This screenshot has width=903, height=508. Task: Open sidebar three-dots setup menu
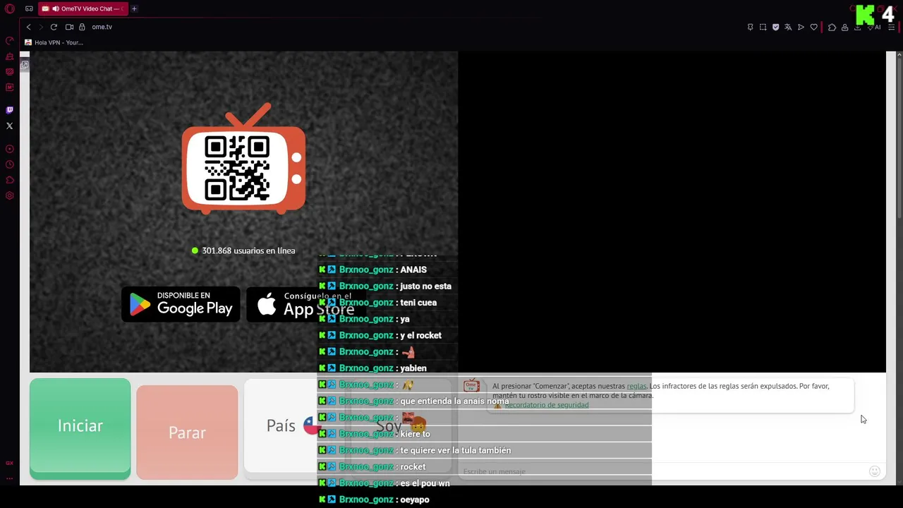point(10,478)
